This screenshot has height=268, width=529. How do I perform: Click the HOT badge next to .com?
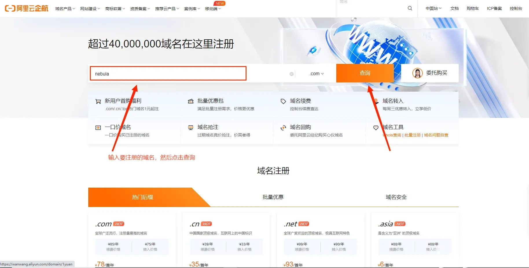coord(119,224)
